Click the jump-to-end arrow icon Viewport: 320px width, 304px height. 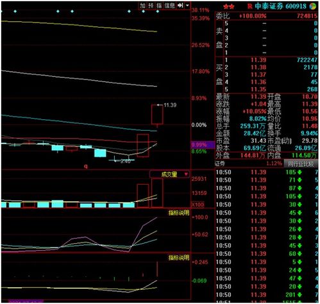point(180,6)
